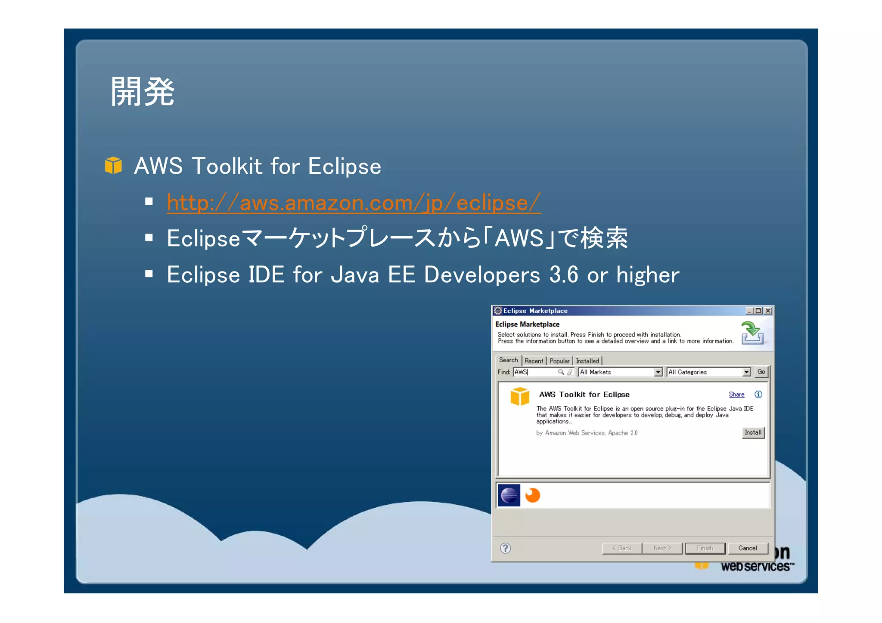Open the aws.amazon.com/jp/eclipse hyperlink
This screenshot has width=882, height=623.
(353, 203)
